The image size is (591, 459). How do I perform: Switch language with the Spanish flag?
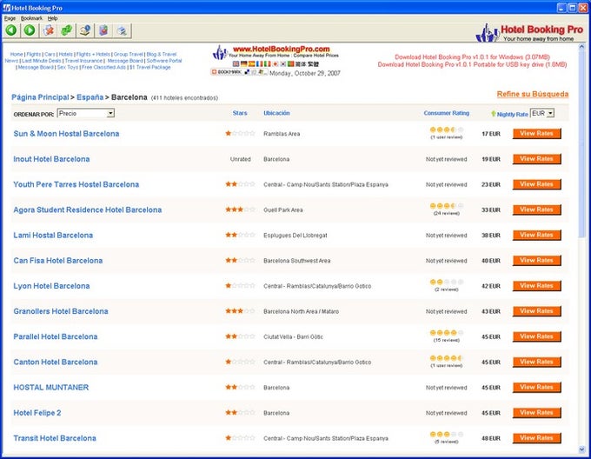[x=251, y=64]
